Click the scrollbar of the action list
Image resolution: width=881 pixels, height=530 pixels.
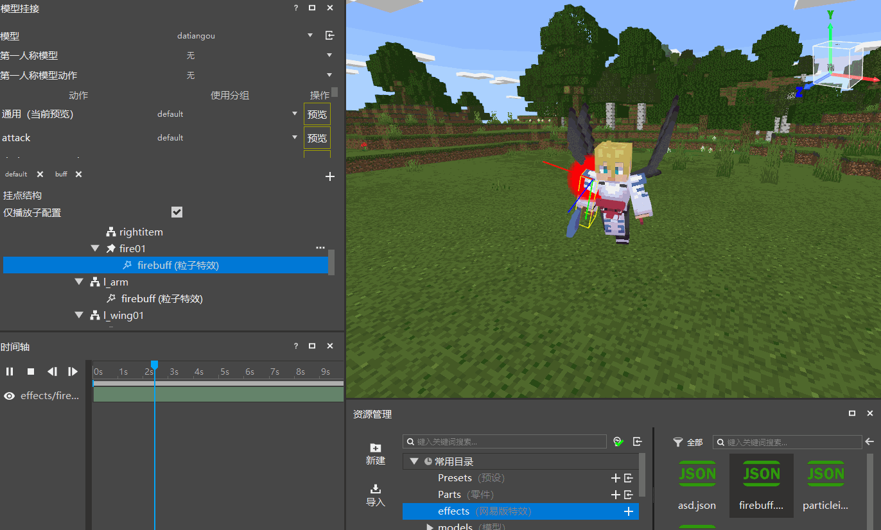click(x=334, y=92)
